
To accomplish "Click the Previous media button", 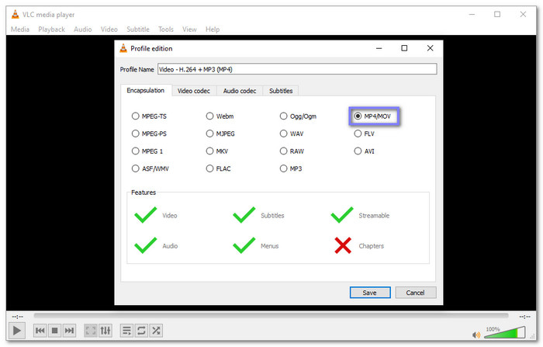I will (x=40, y=331).
